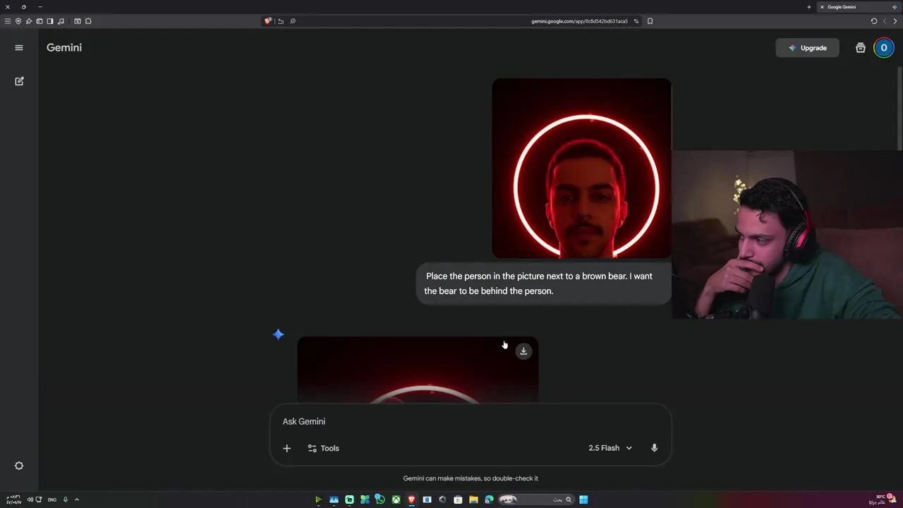The image size is (903, 508).
Task: Click the zoom magnifier icon in address bar
Action: (x=293, y=21)
